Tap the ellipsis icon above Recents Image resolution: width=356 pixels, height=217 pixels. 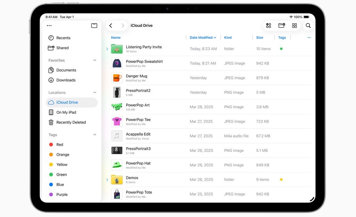pos(49,25)
